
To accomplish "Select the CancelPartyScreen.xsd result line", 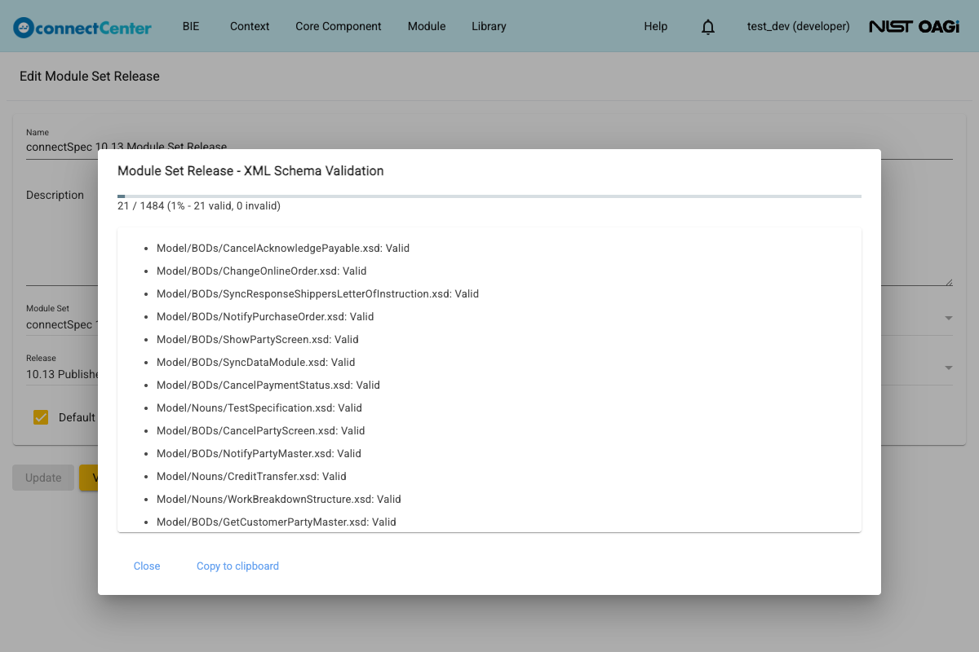I will pos(261,430).
